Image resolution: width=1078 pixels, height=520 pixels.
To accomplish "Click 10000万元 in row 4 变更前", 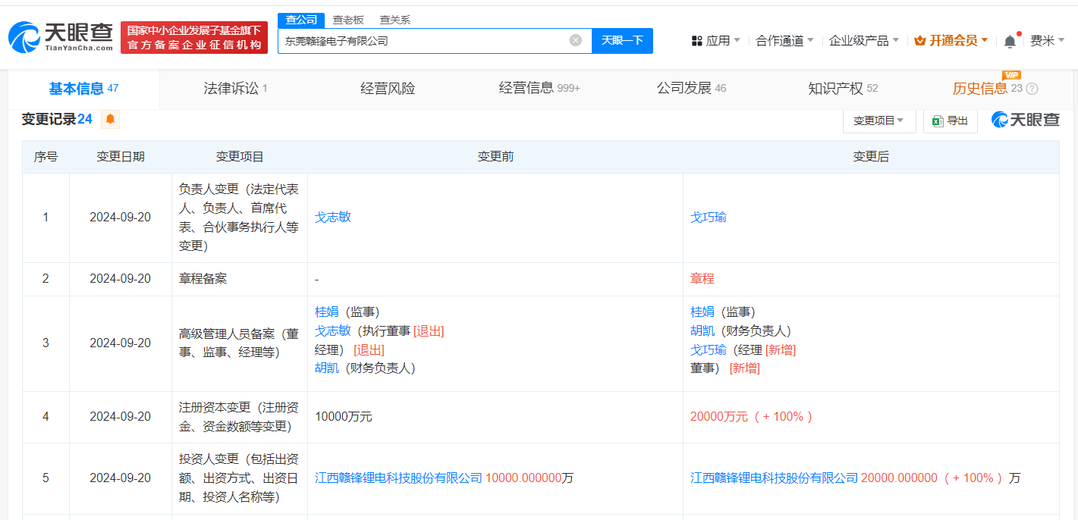I will pyautogui.click(x=344, y=417).
